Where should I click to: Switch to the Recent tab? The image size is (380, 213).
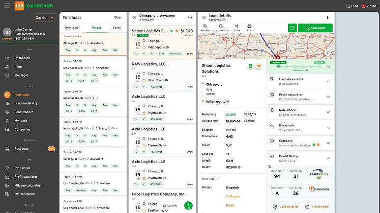[x=96, y=27]
